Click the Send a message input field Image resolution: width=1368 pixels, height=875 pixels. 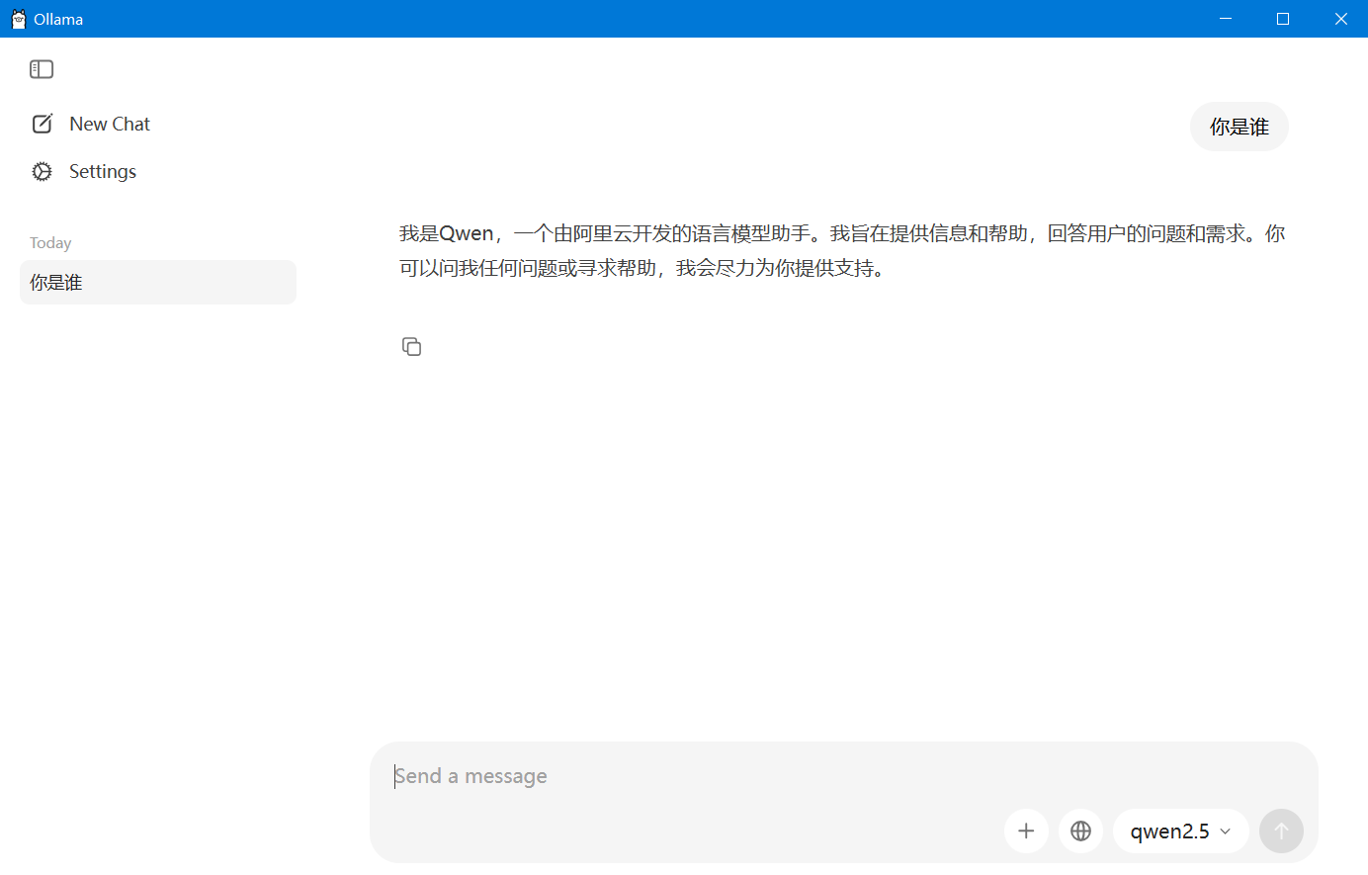tap(843, 776)
